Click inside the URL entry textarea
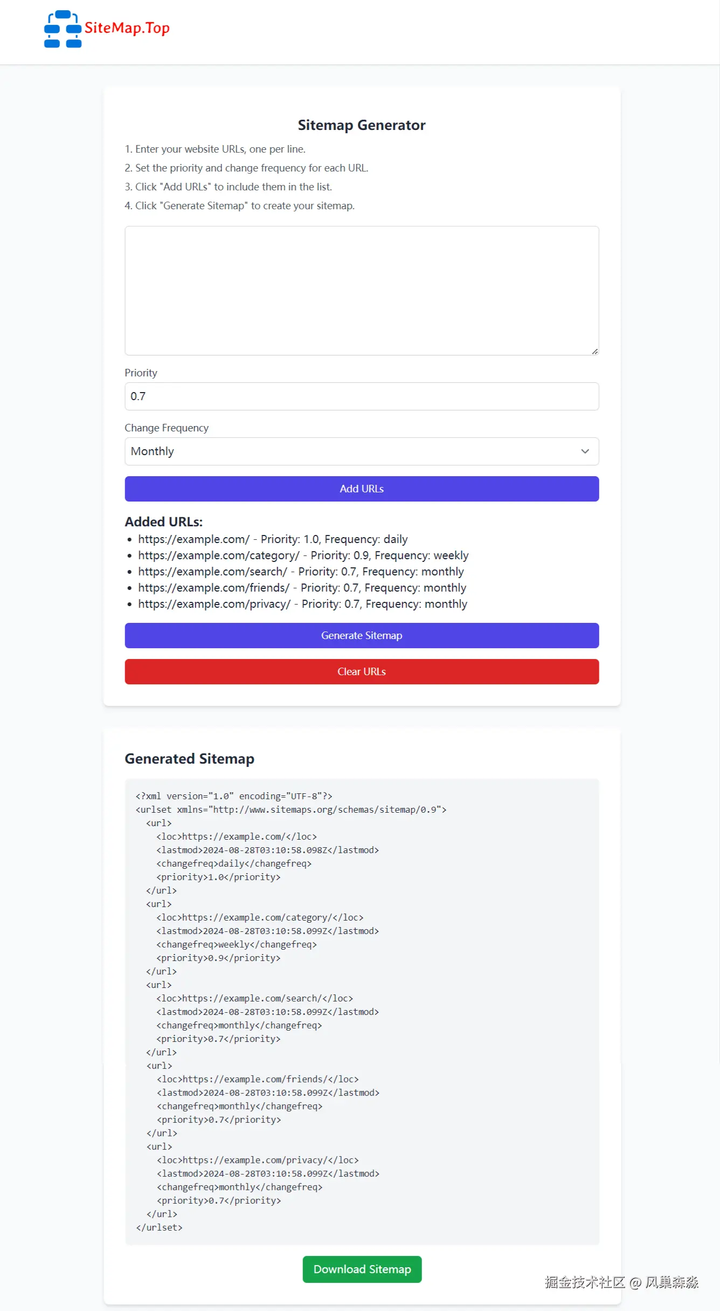This screenshot has height=1311, width=720. [361, 290]
